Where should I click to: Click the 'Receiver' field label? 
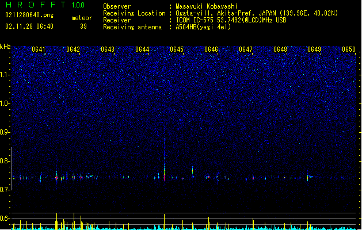click(117, 20)
